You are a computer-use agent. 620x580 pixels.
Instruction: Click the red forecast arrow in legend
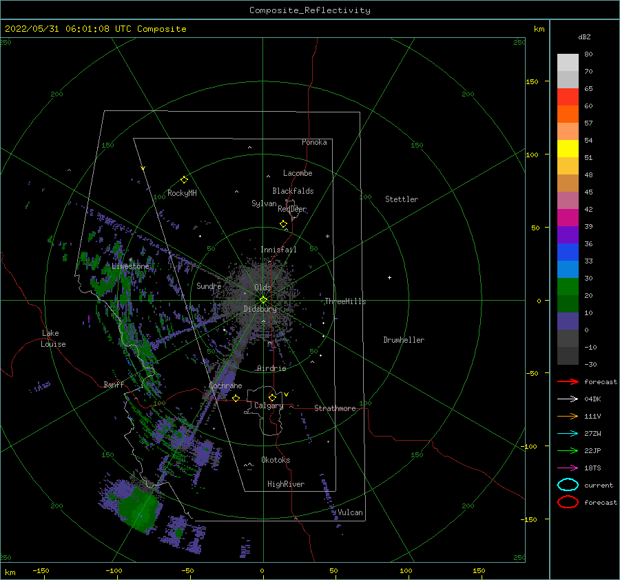(568, 381)
